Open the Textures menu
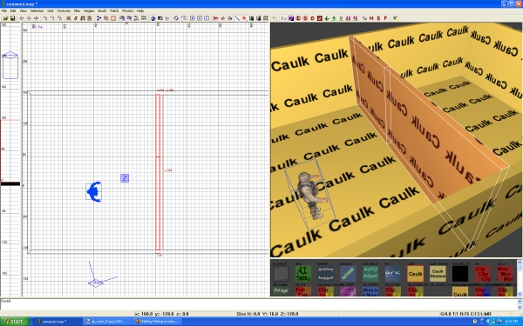The image size is (523, 326). (64, 11)
